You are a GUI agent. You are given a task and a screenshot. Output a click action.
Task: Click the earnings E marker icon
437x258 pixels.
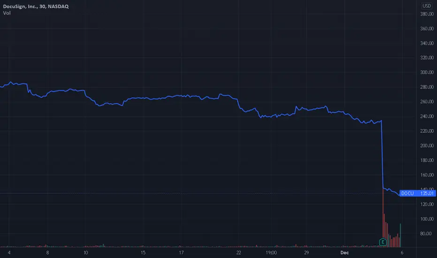click(383, 242)
